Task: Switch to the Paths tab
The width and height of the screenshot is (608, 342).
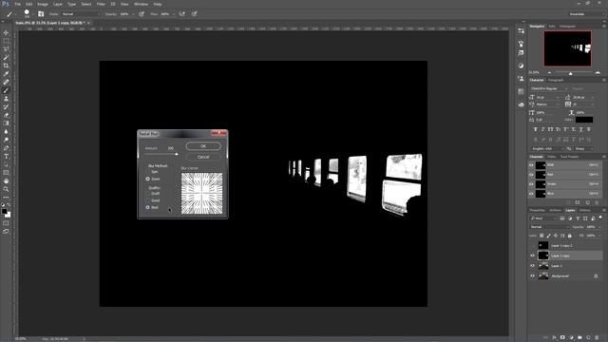Action: (551, 157)
